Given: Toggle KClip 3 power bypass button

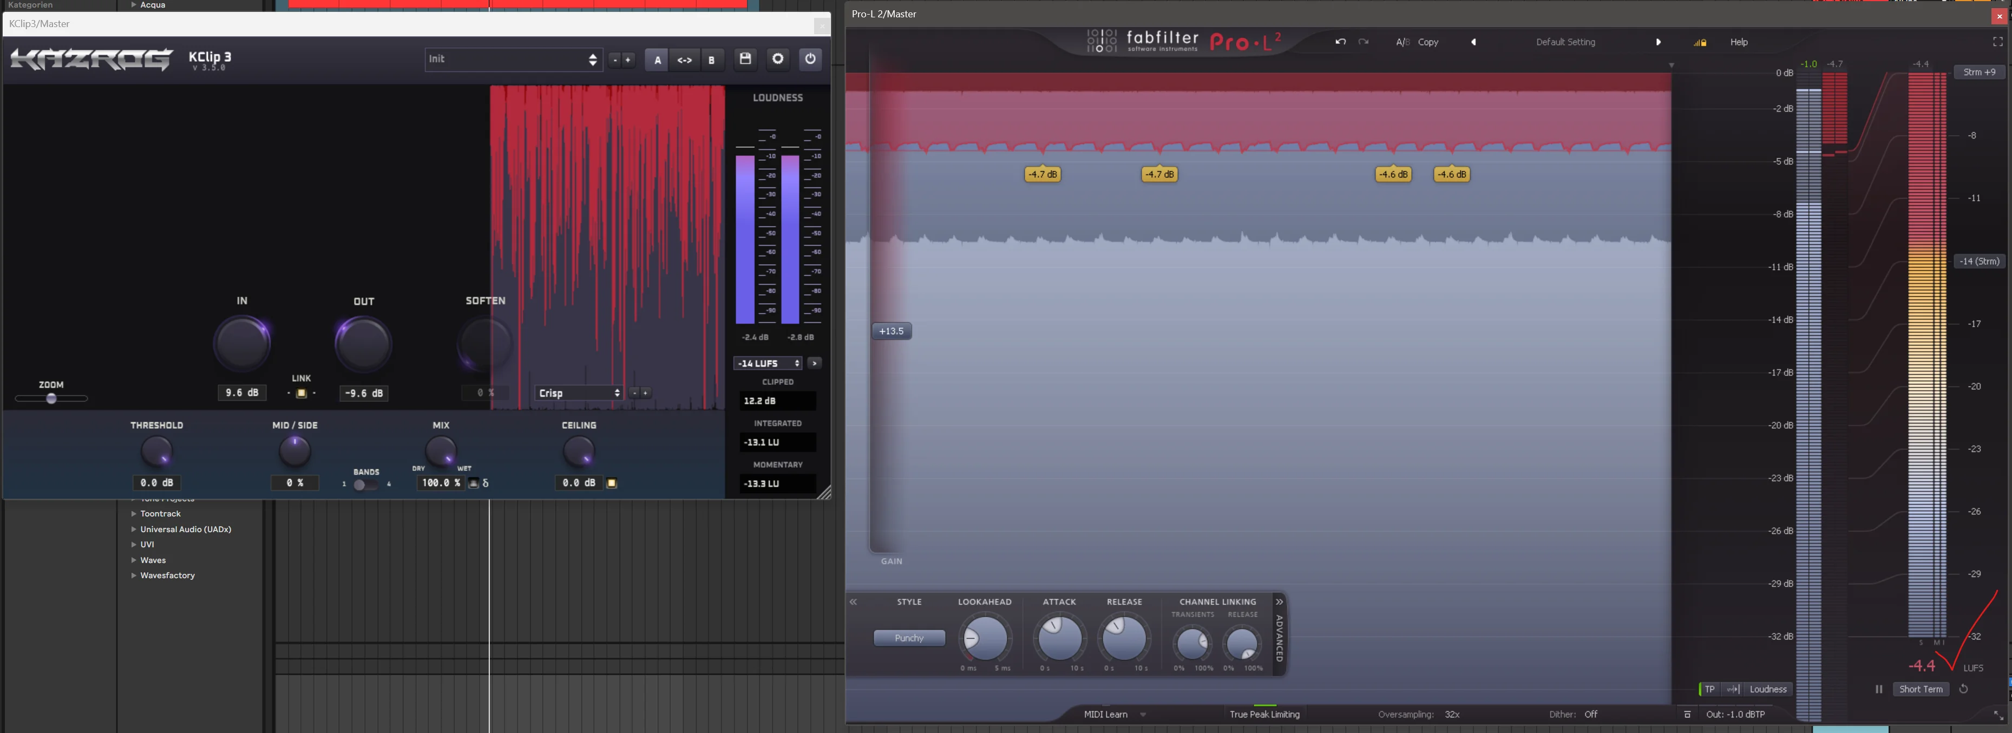Looking at the screenshot, I should click(810, 58).
